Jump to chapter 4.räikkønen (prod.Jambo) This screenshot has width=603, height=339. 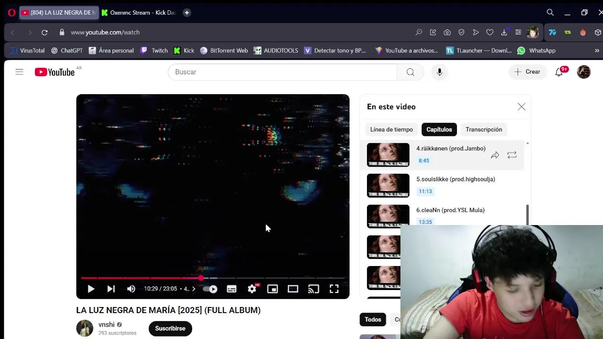[x=451, y=149]
